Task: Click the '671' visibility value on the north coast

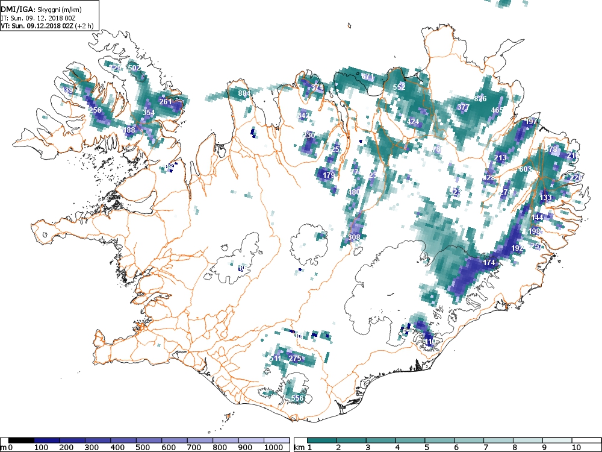Action: pyautogui.click(x=367, y=77)
